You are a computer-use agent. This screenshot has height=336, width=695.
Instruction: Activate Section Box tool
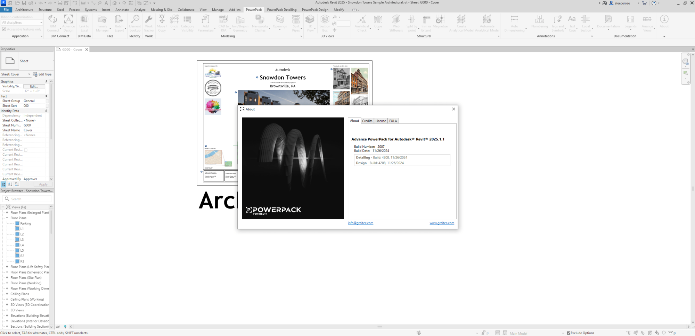[325, 23]
